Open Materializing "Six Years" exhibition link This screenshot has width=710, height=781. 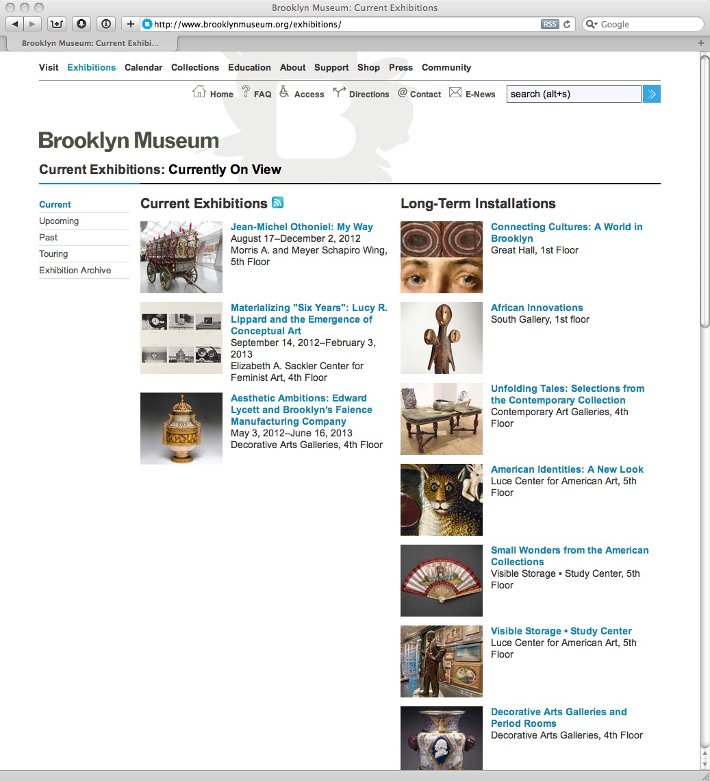pos(309,319)
